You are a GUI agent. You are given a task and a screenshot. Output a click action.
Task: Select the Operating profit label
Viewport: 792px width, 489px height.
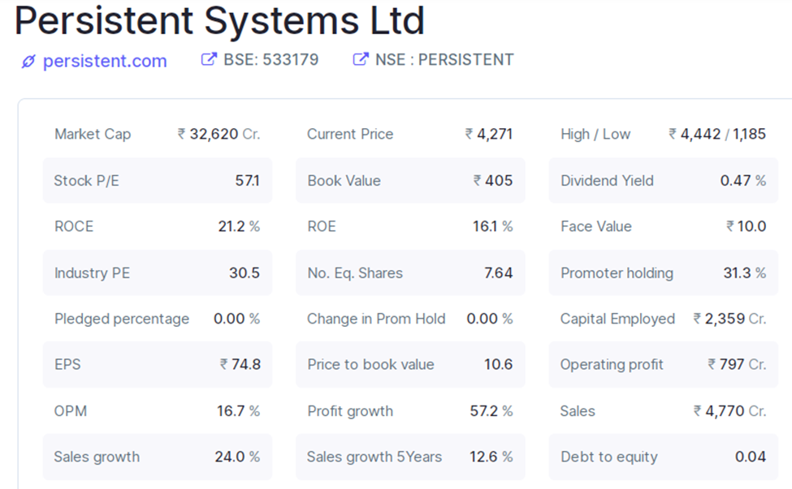612,364
